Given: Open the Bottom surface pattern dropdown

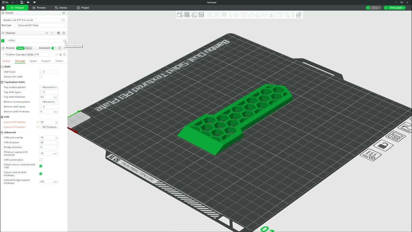Looking at the screenshot, I should click(49, 102).
